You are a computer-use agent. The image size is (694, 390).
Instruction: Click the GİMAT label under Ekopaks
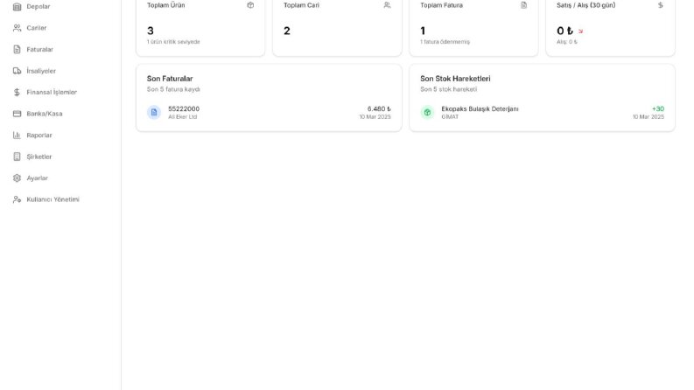[450, 116]
